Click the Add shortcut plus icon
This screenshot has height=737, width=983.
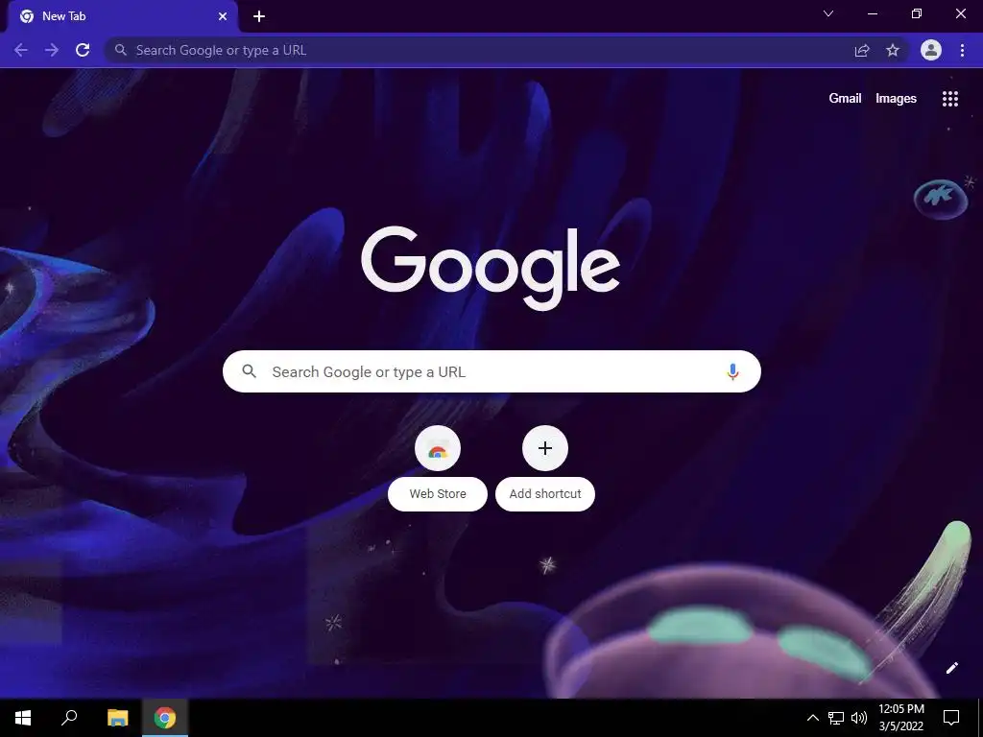point(545,449)
